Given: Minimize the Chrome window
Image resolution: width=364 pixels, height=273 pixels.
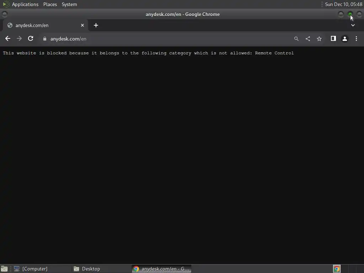Looking at the screenshot, I should [341, 14].
